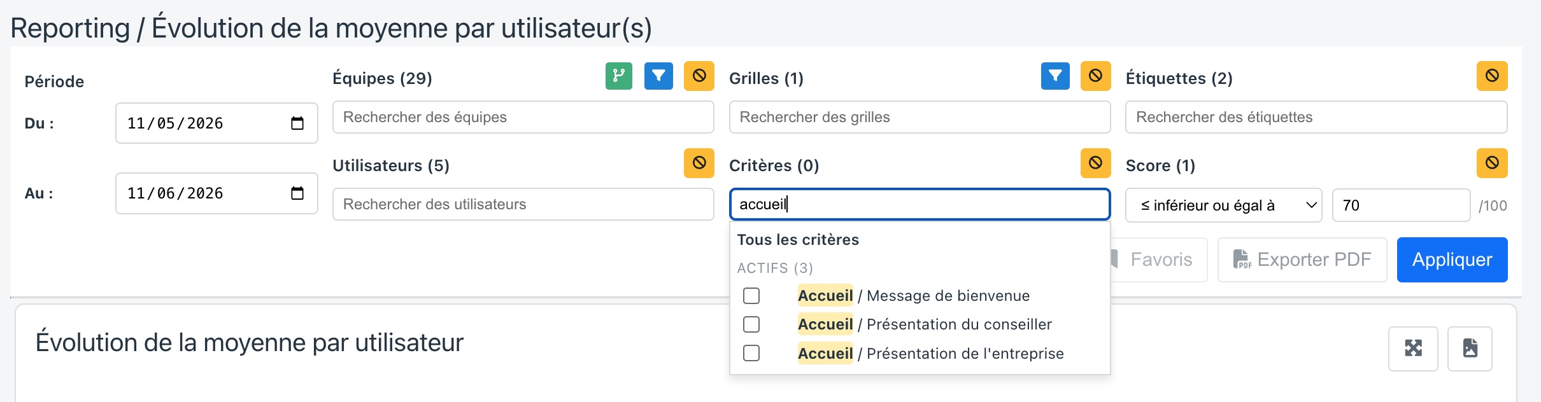Click the Favoris button
Image resolution: width=1541 pixels, height=402 pixels.
pyautogui.click(x=1159, y=260)
